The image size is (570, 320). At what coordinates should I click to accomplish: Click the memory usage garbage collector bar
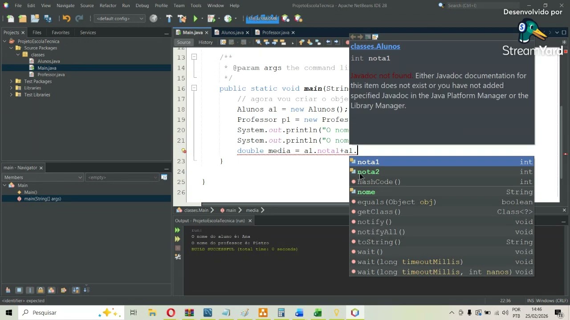263,19
